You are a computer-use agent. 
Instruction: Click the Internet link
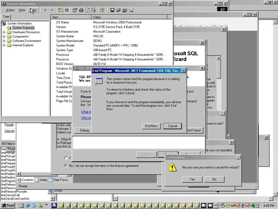click(10, 131)
